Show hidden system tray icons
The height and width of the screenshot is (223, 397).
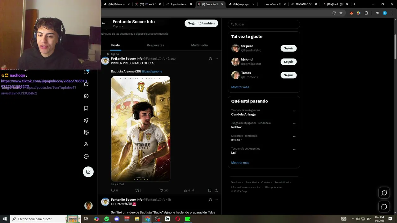pyautogui.click(x=353, y=219)
